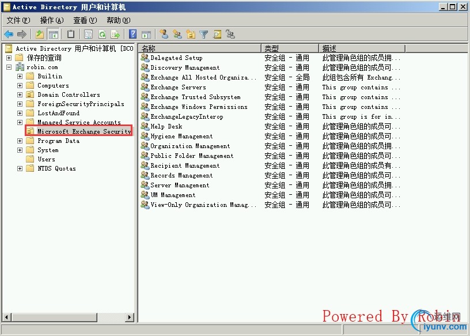Refresh the view using the green arrow icon
Screen dimensions: 470x336
coord(102,34)
